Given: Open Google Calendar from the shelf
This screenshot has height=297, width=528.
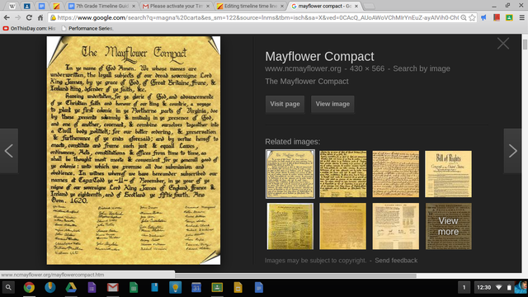Looking at the screenshot, I should [x=196, y=288].
